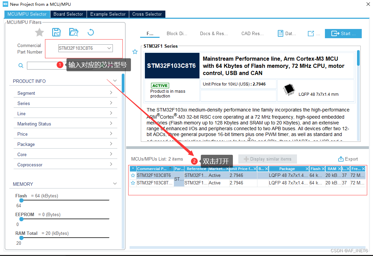Open the Docs & Resources tab
373x256 pixels.
(x=214, y=33)
